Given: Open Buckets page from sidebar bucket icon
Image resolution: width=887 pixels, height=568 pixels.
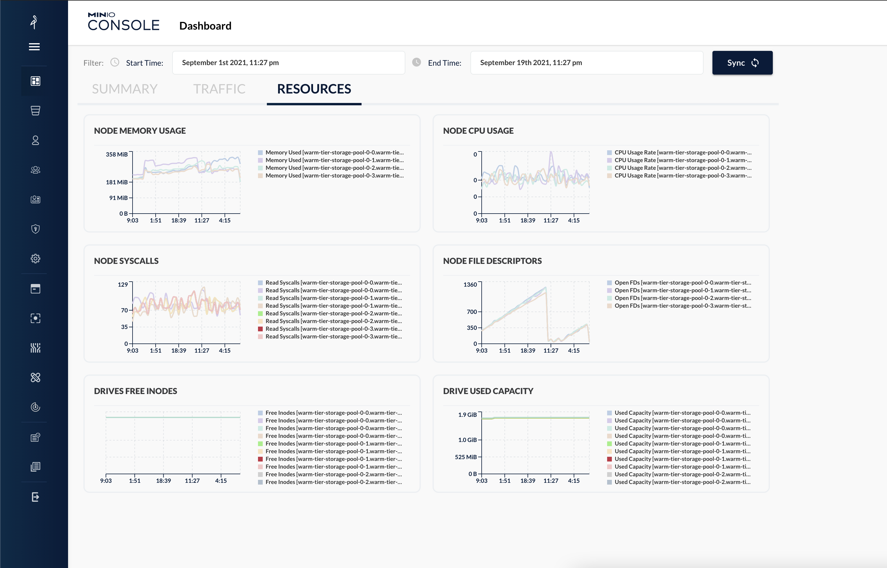Looking at the screenshot, I should pos(36,111).
